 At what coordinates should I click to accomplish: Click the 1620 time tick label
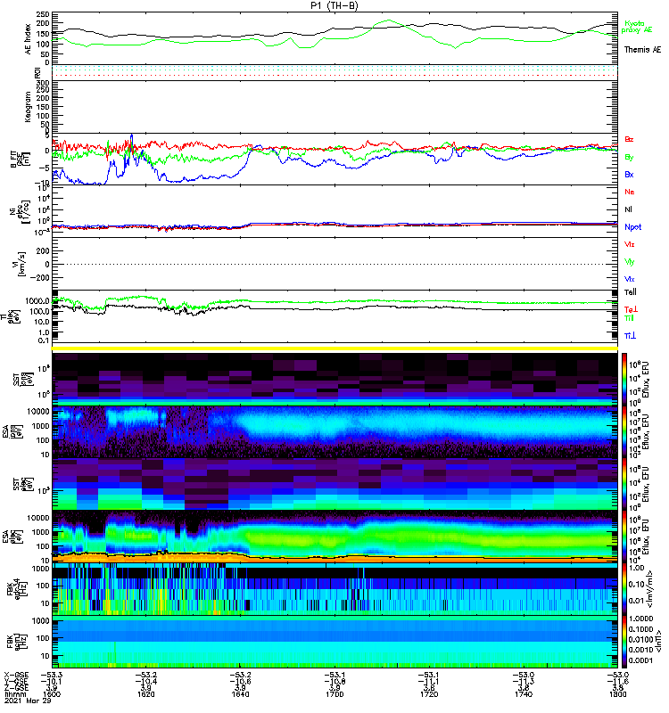(145, 694)
